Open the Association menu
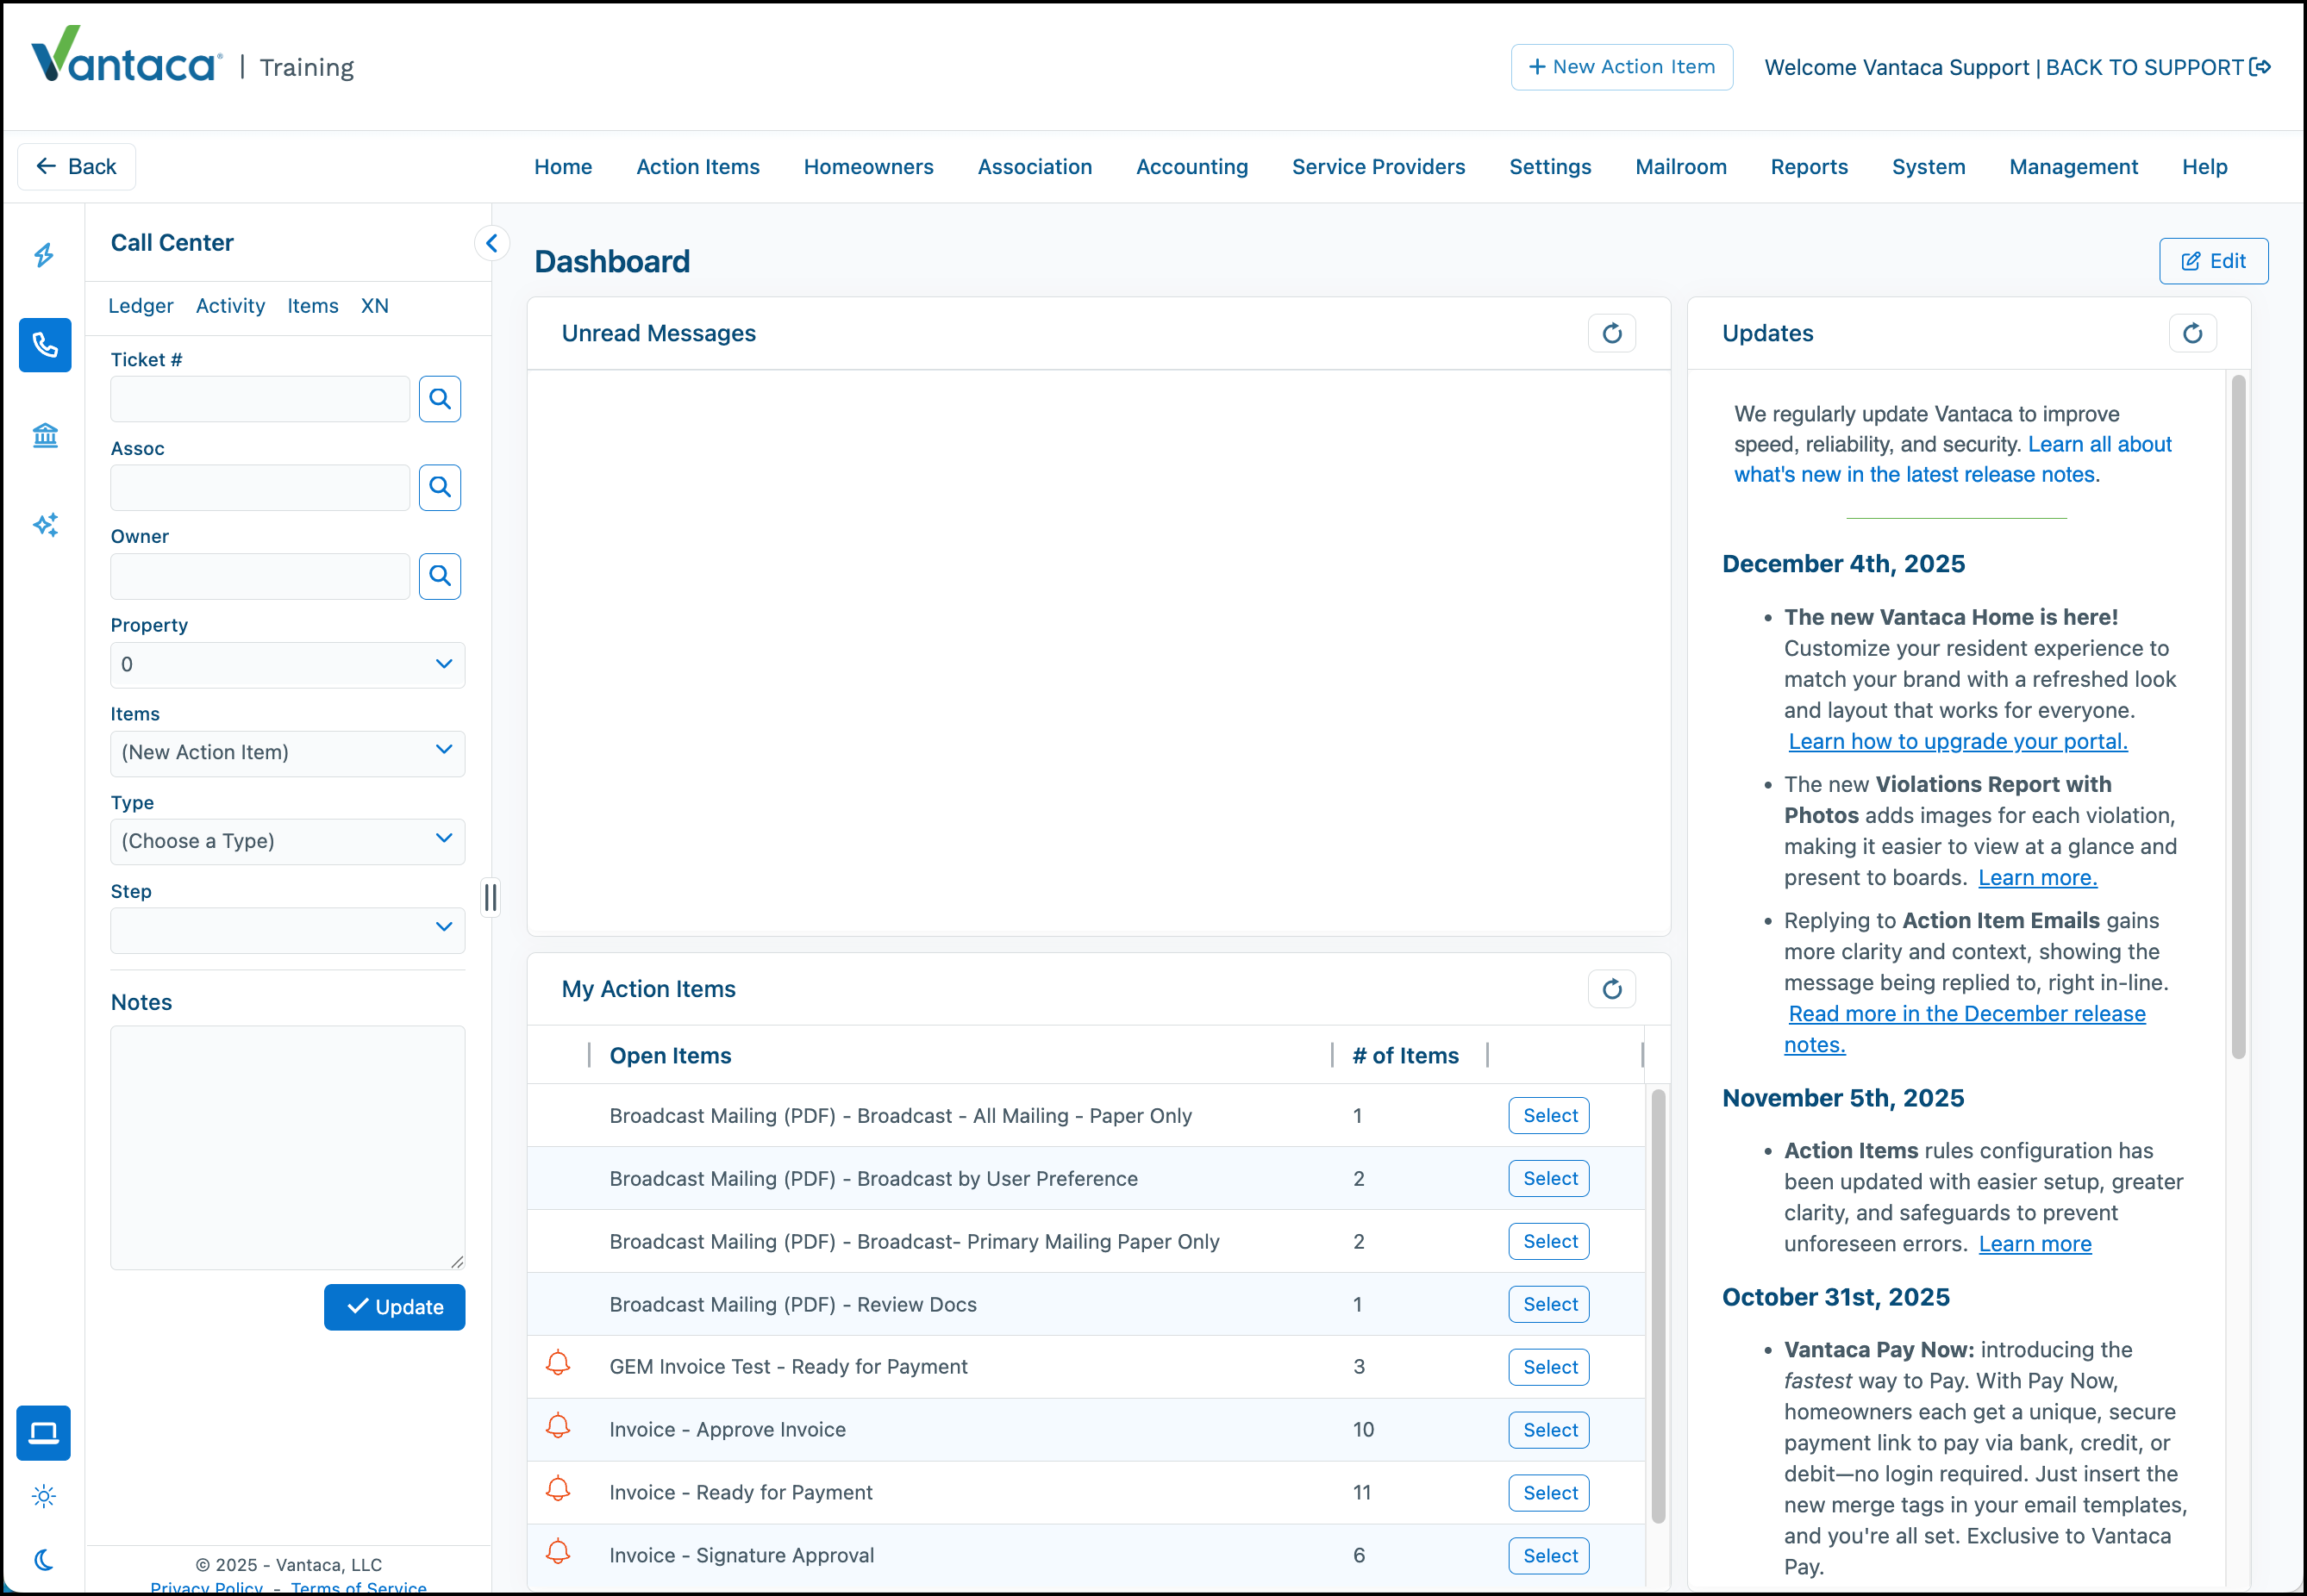This screenshot has height=1596, width=2307. point(1035,167)
